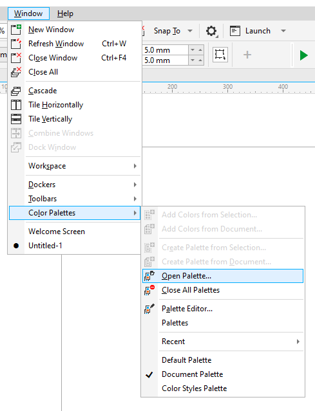Open the options gear icon
315x411 pixels.
[211, 31]
